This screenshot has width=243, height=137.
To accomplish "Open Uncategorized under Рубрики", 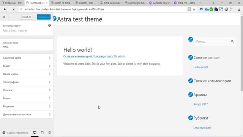I will [202, 127].
